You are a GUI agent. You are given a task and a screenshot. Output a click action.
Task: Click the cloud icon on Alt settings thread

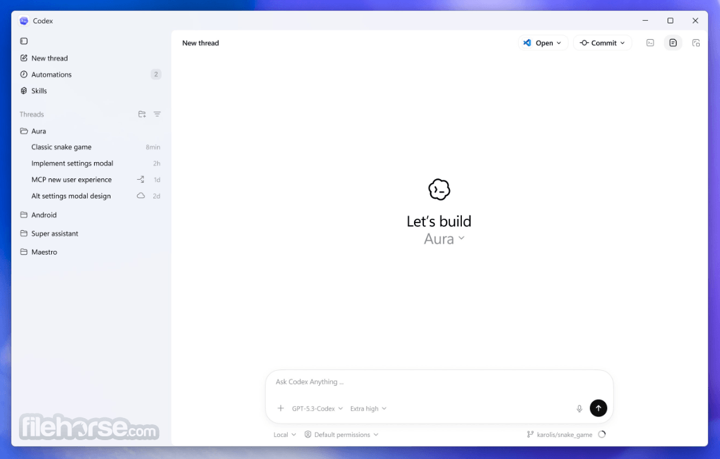(141, 196)
